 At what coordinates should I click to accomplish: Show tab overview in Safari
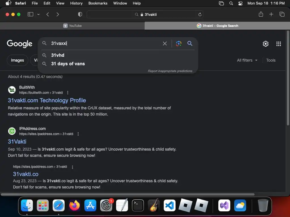tap(282, 14)
